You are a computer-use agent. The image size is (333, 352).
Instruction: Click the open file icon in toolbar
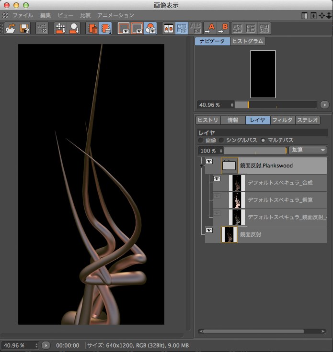(11, 28)
